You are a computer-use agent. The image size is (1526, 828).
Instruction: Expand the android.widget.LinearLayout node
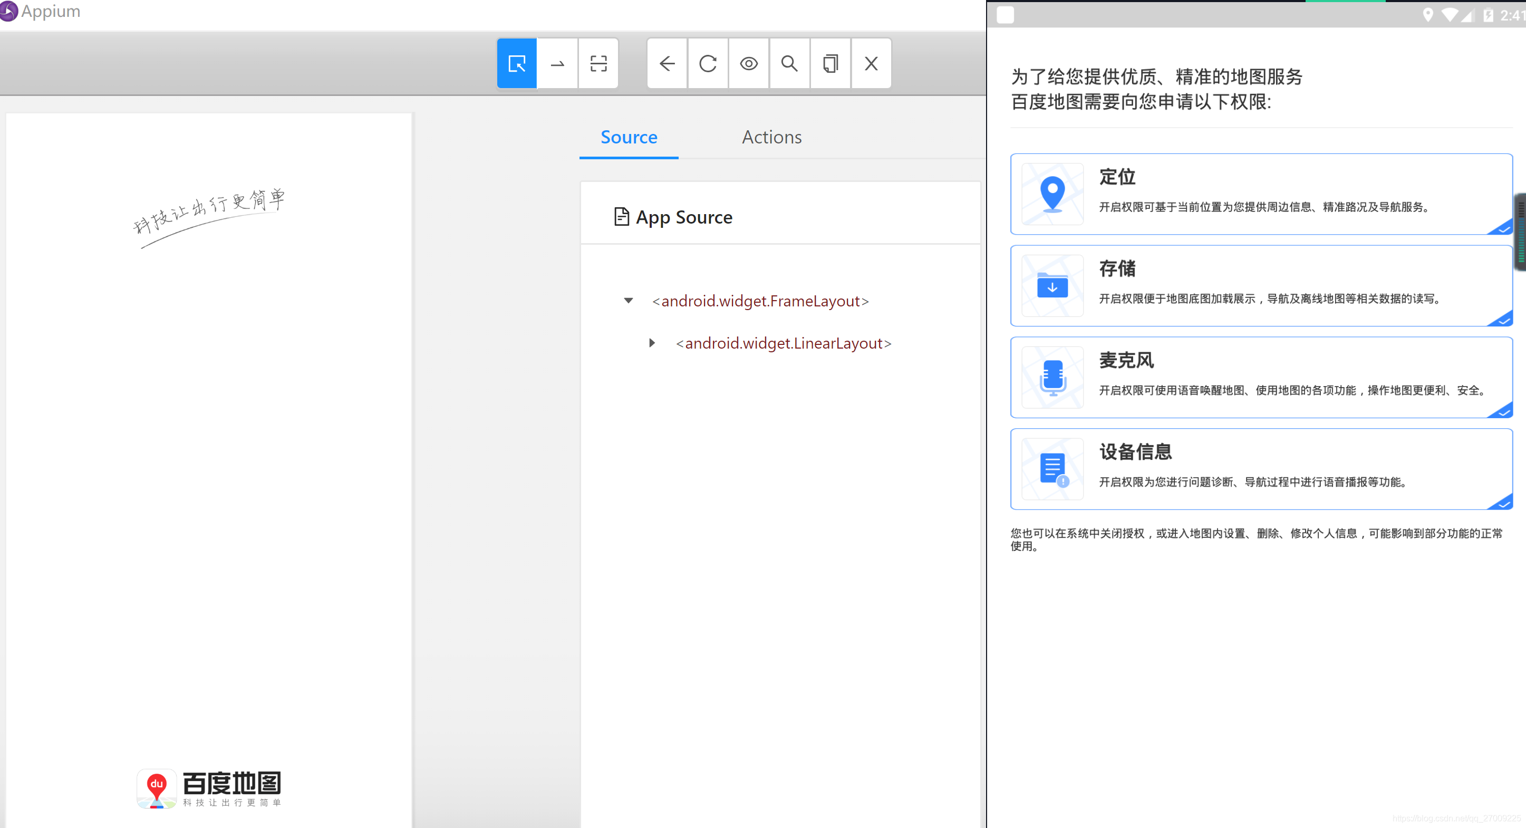[651, 343]
